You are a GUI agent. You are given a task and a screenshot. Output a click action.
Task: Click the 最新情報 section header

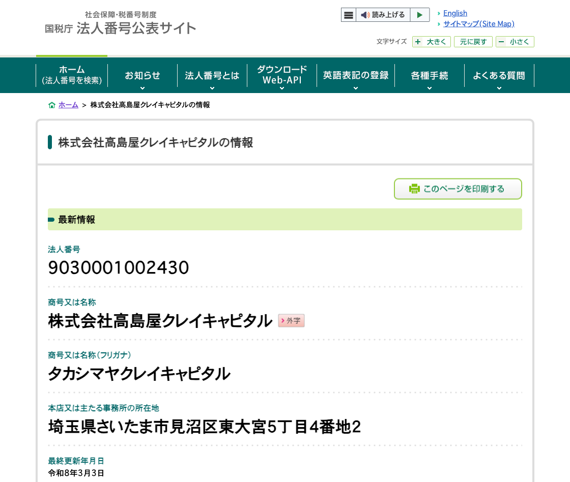pos(285,219)
